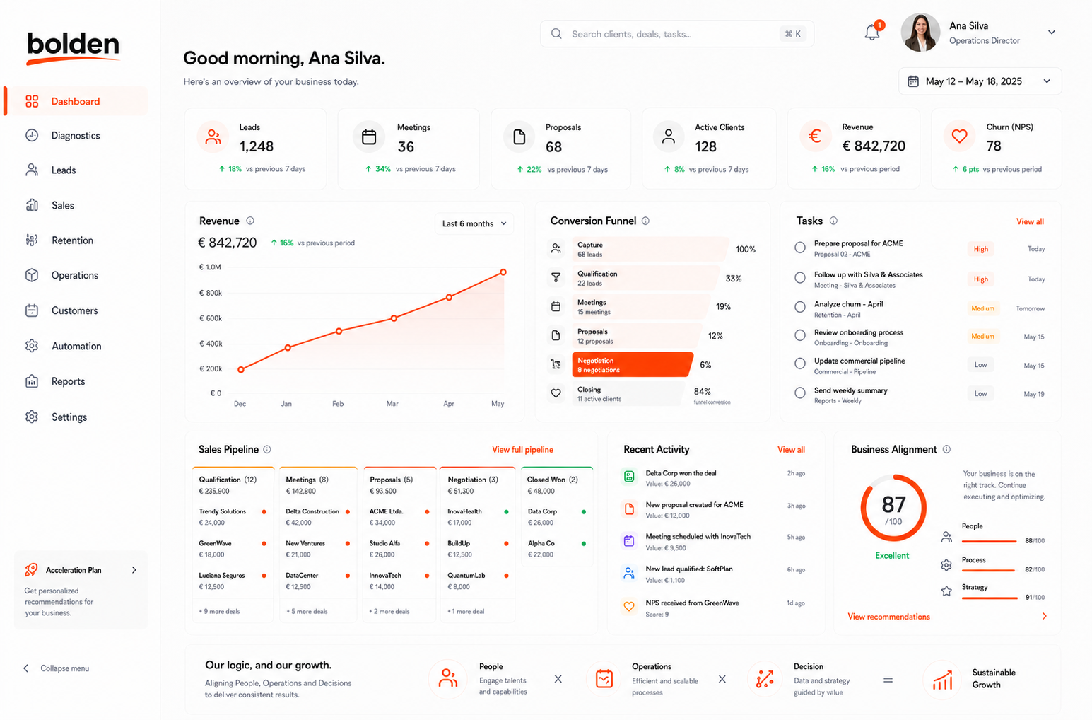This screenshot has height=720, width=1092.
Task: Click the search magnifier icon
Action: pyautogui.click(x=556, y=34)
